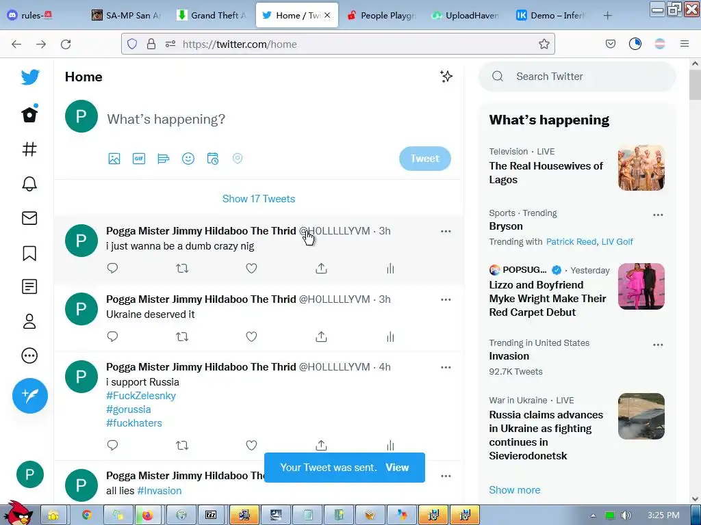This screenshot has width=701, height=525.
Task: Close the Home / Twitter tab
Action: [327, 15]
